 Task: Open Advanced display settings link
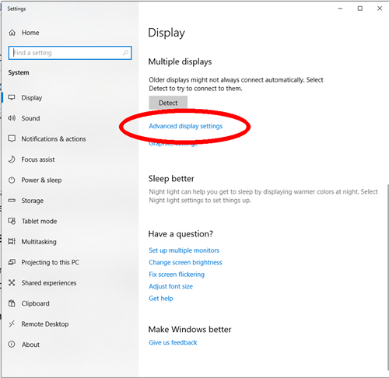186,126
